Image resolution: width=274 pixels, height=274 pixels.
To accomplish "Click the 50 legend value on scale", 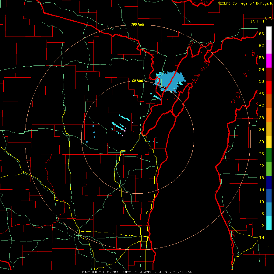I will [262, 82].
